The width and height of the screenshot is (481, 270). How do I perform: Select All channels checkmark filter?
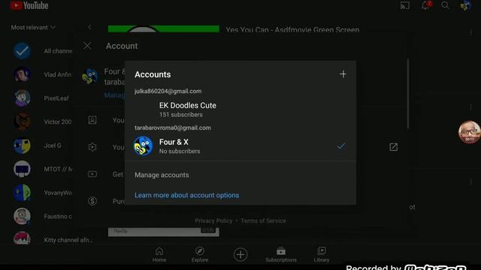[x=22, y=51]
